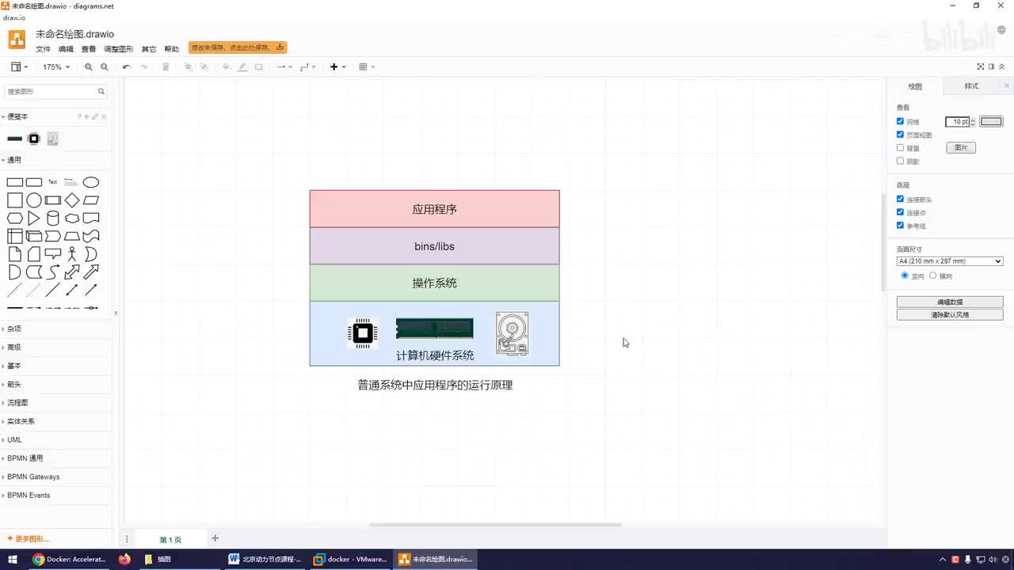Screen dimensions: 1014x570
Task: Enable the 背景 background checkbox
Action: click(900, 148)
